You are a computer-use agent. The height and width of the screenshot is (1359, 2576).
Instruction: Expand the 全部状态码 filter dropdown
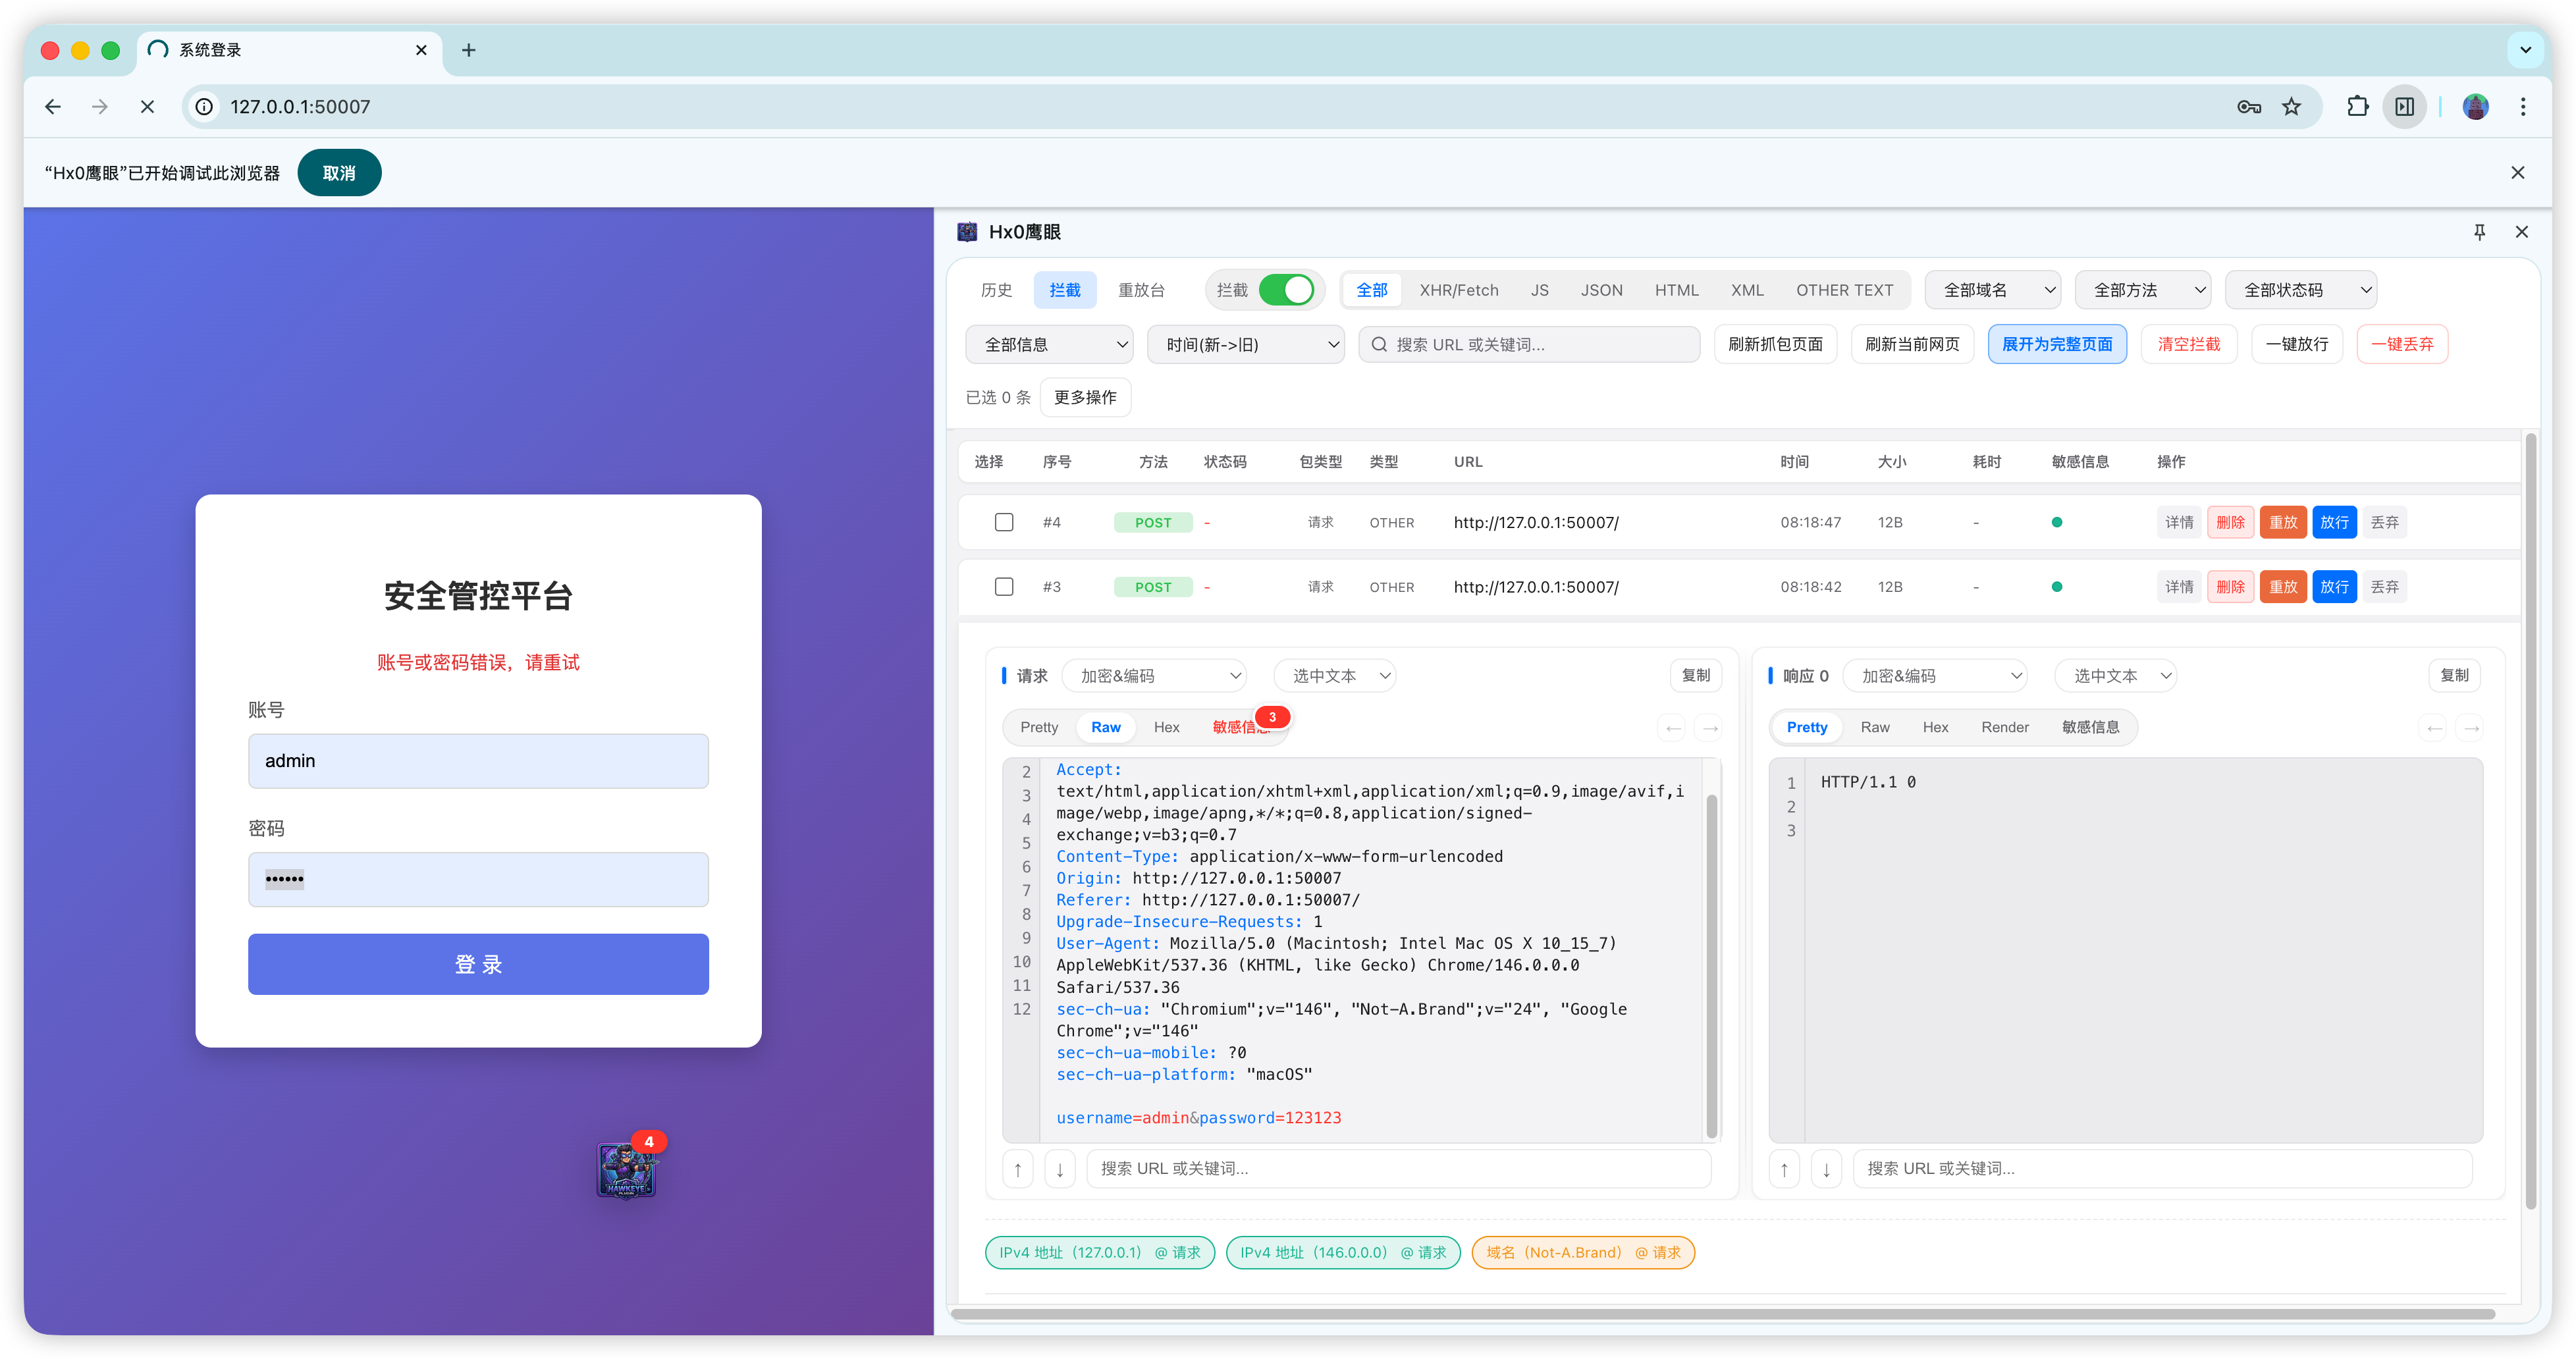click(2300, 290)
